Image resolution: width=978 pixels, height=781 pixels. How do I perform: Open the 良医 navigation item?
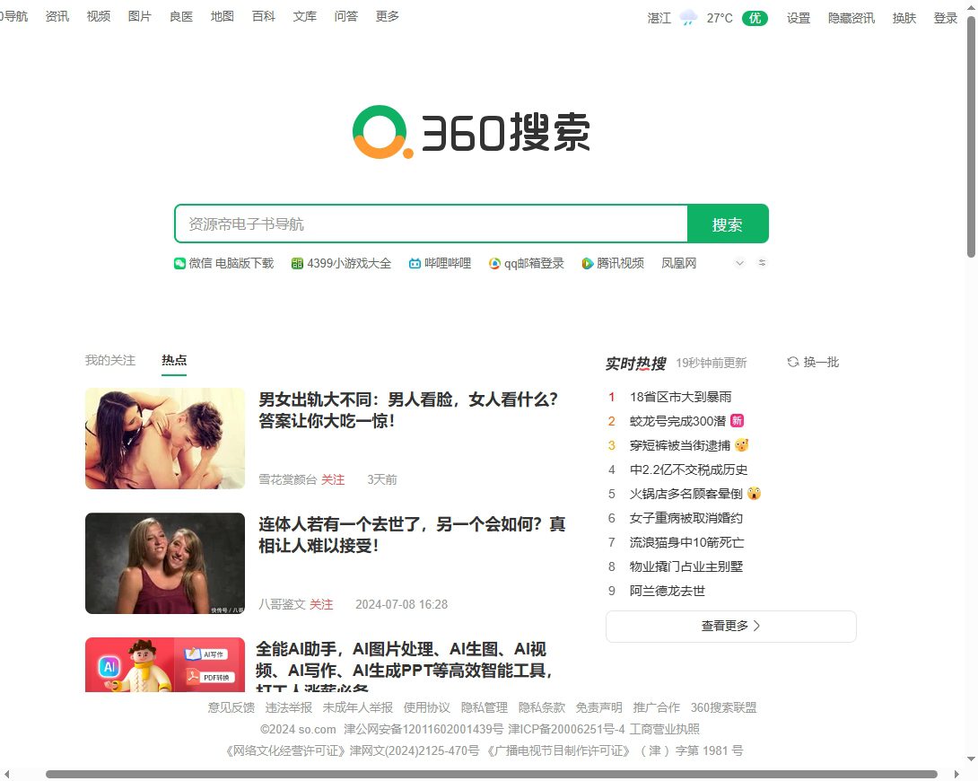181,16
